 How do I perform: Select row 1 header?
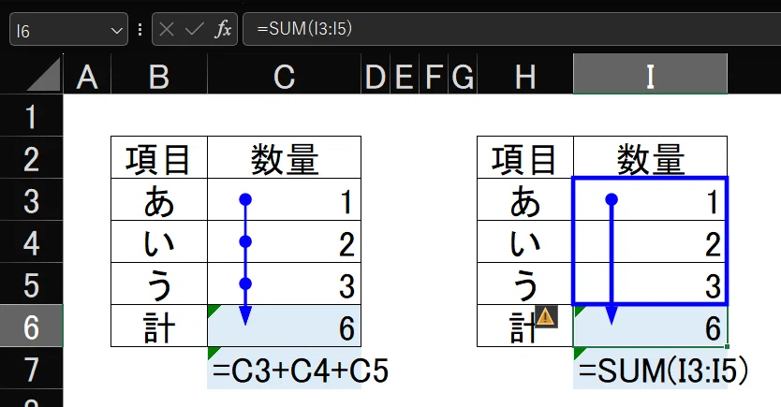pos(32,115)
